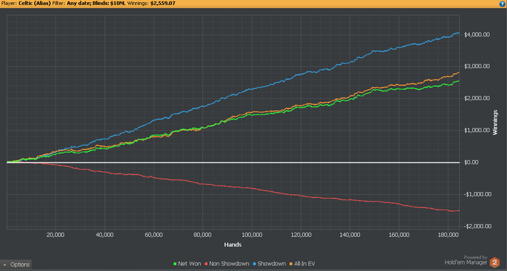Click the $0.00 axis label
Viewport: 507px width, 271px height.
coord(471,162)
